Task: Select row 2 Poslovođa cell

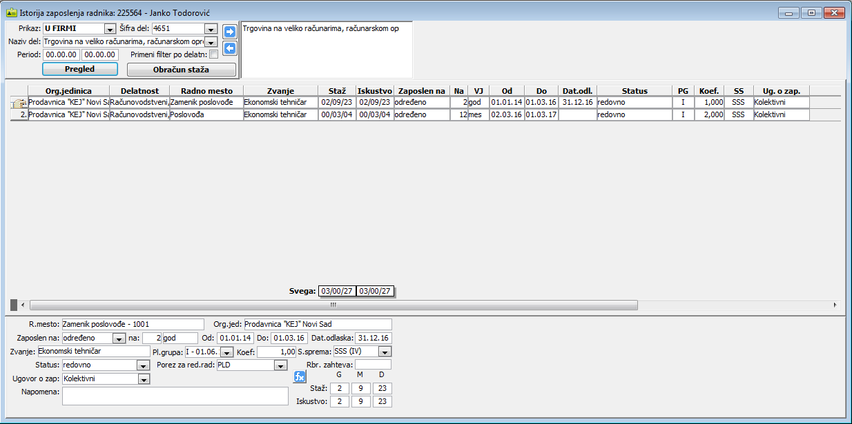Action: (x=206, y=115)
